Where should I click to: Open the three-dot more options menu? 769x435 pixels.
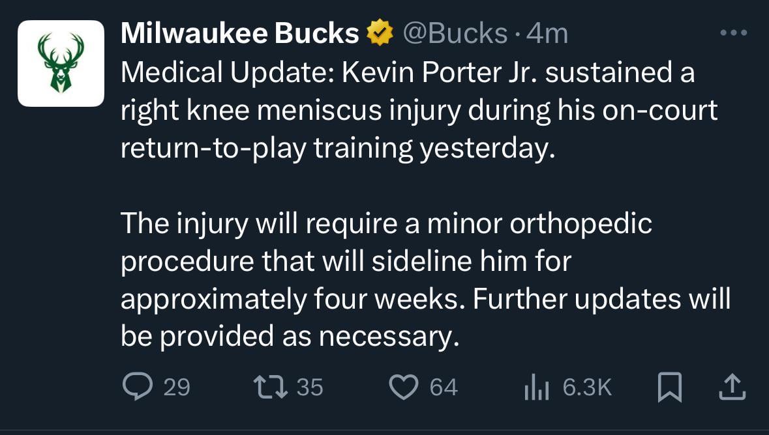[x=732, y=33]
